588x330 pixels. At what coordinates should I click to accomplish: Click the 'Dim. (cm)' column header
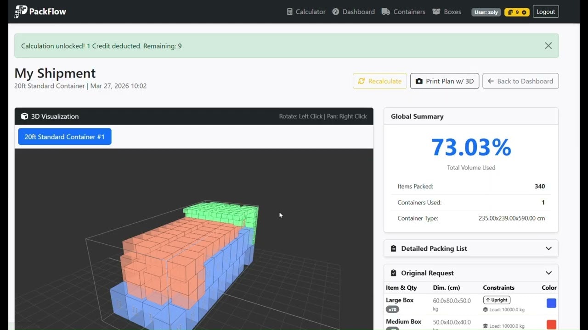447,288
